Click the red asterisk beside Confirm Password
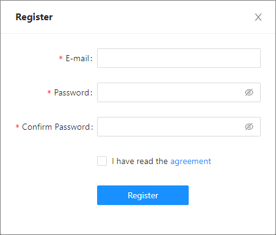Viewport: 276px width, 235px height. coord(17,127)
